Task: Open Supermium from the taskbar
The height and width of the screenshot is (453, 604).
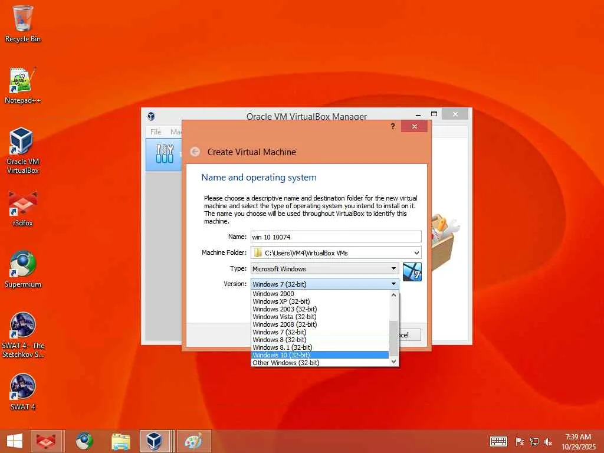Action: [x=84, y=441]
